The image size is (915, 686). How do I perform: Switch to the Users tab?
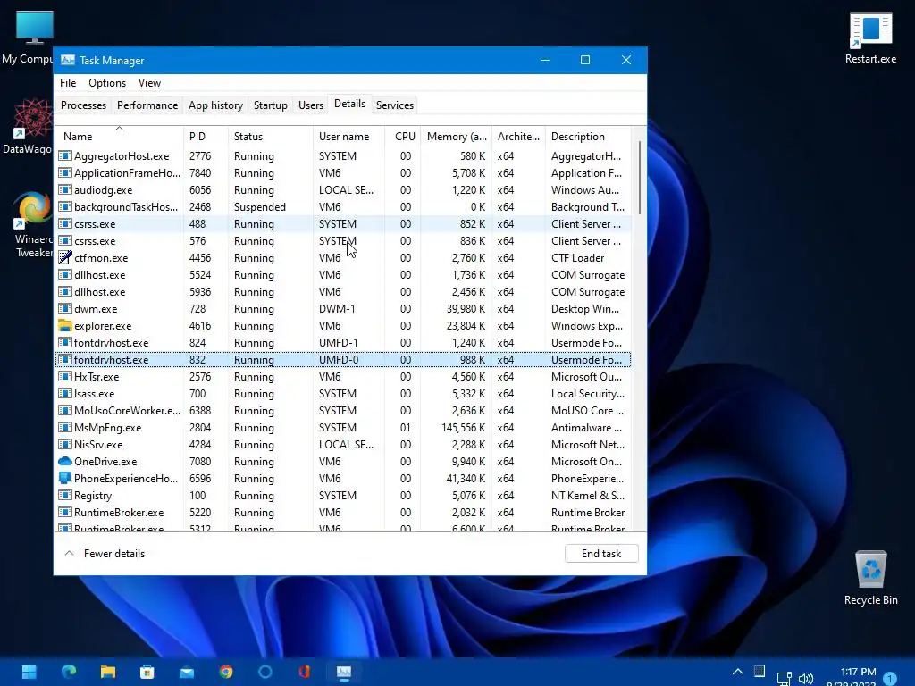pos(310,105)
